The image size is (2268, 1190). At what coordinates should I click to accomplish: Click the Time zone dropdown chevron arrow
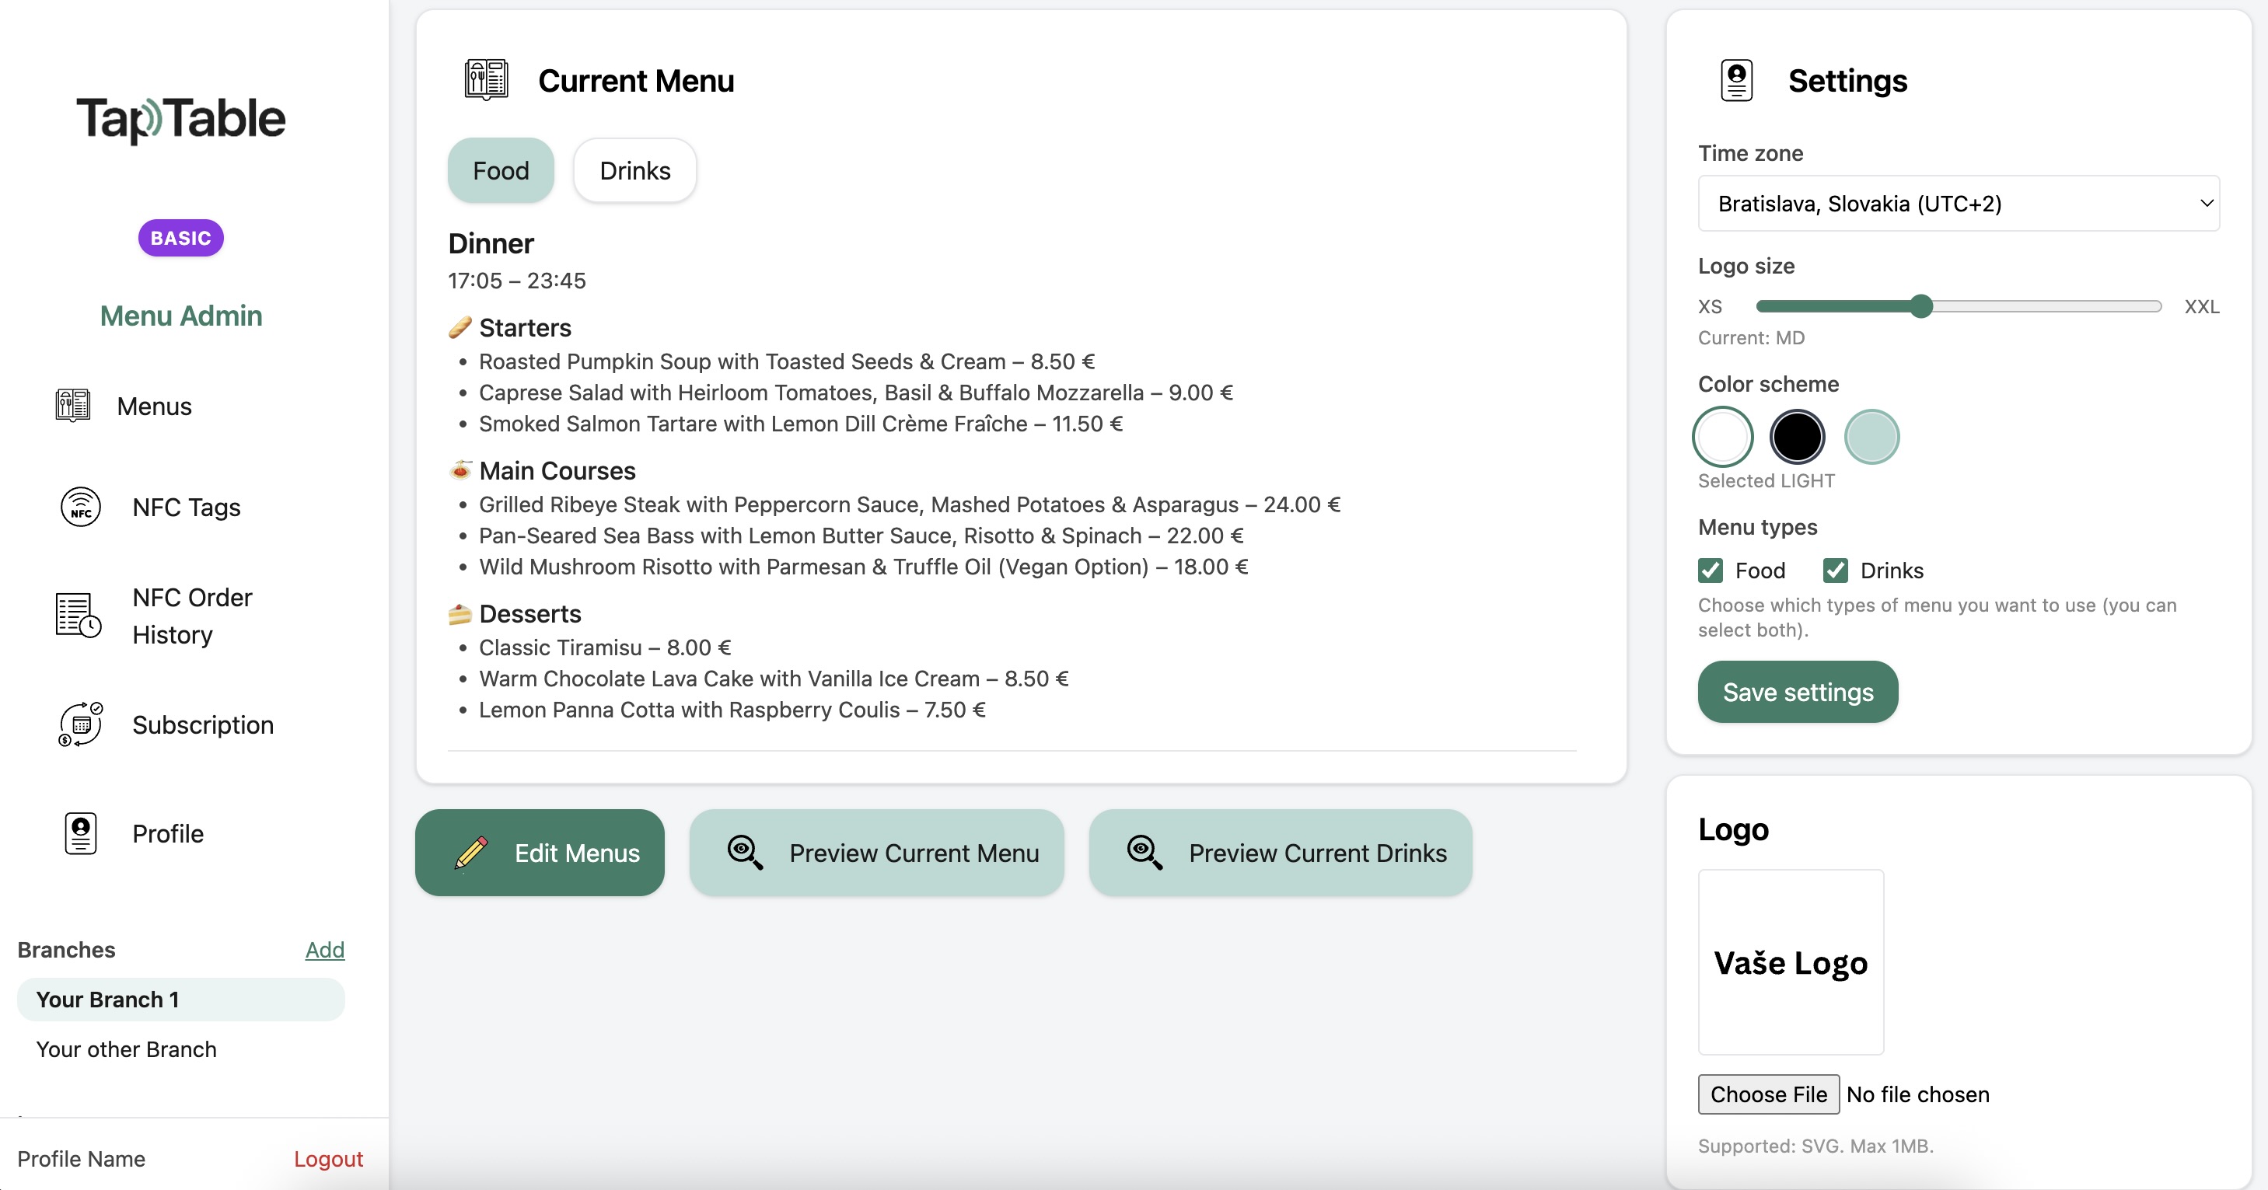click(2207, 204)
